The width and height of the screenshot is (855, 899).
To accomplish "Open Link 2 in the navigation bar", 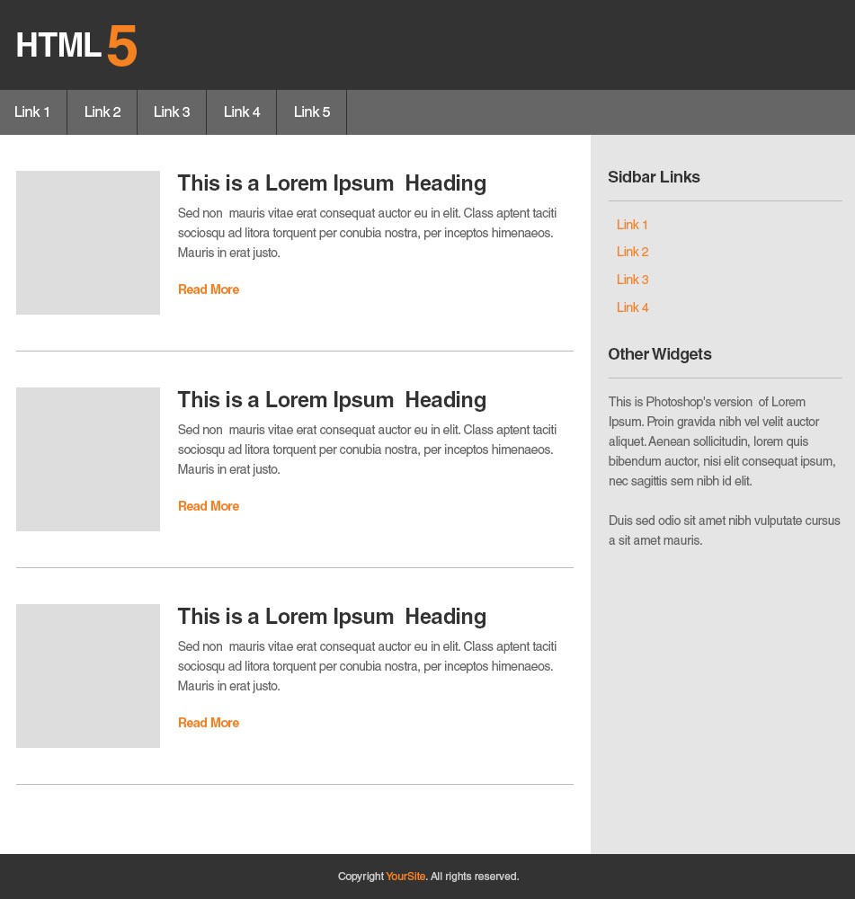I will pyautogui.click(x=102, y=111).
